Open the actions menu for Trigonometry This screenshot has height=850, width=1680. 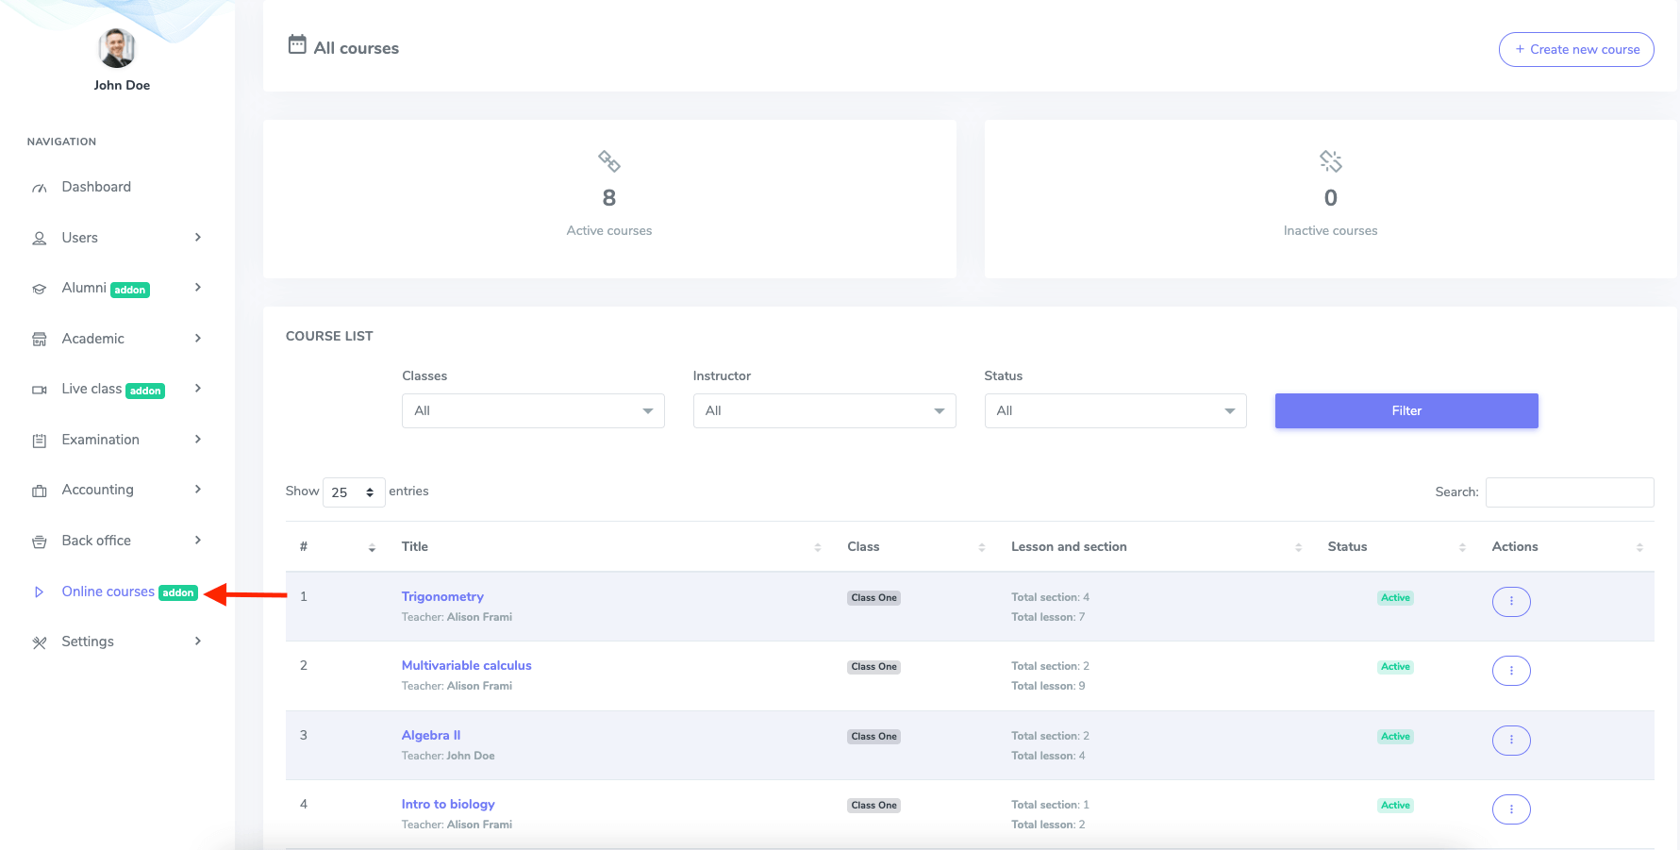point(1511,601)
